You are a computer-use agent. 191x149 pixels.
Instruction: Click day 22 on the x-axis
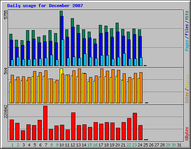[x=129, y=145]
